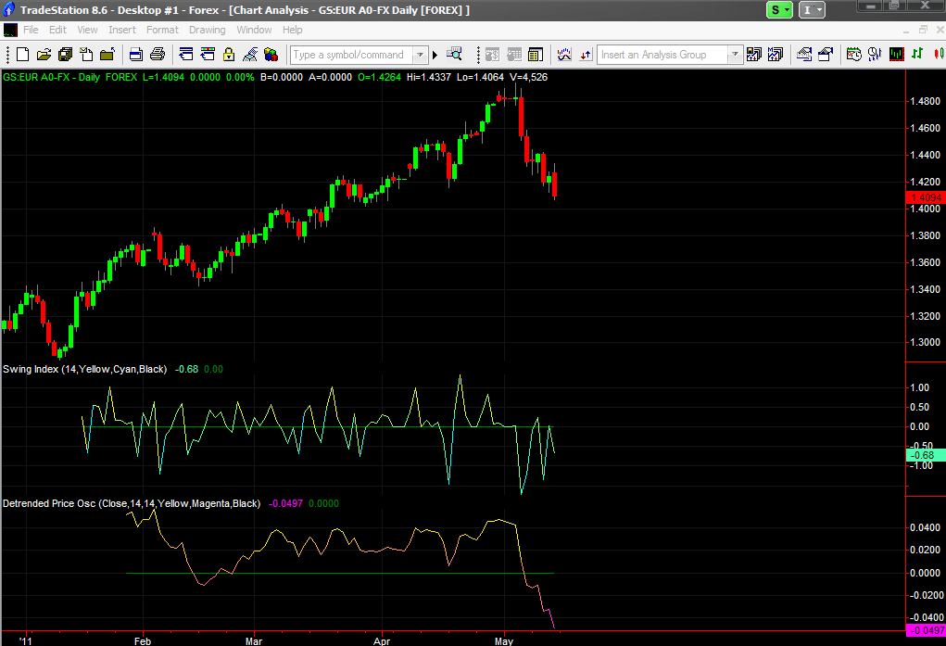Screen dimensions: 946x646
Task: Click the padlock lock icon
Action: coord(229,55)
